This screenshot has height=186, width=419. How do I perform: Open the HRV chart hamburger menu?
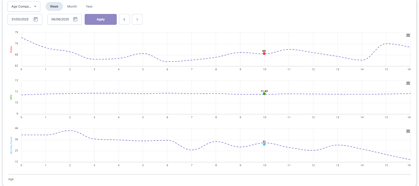tap(408, 83)
